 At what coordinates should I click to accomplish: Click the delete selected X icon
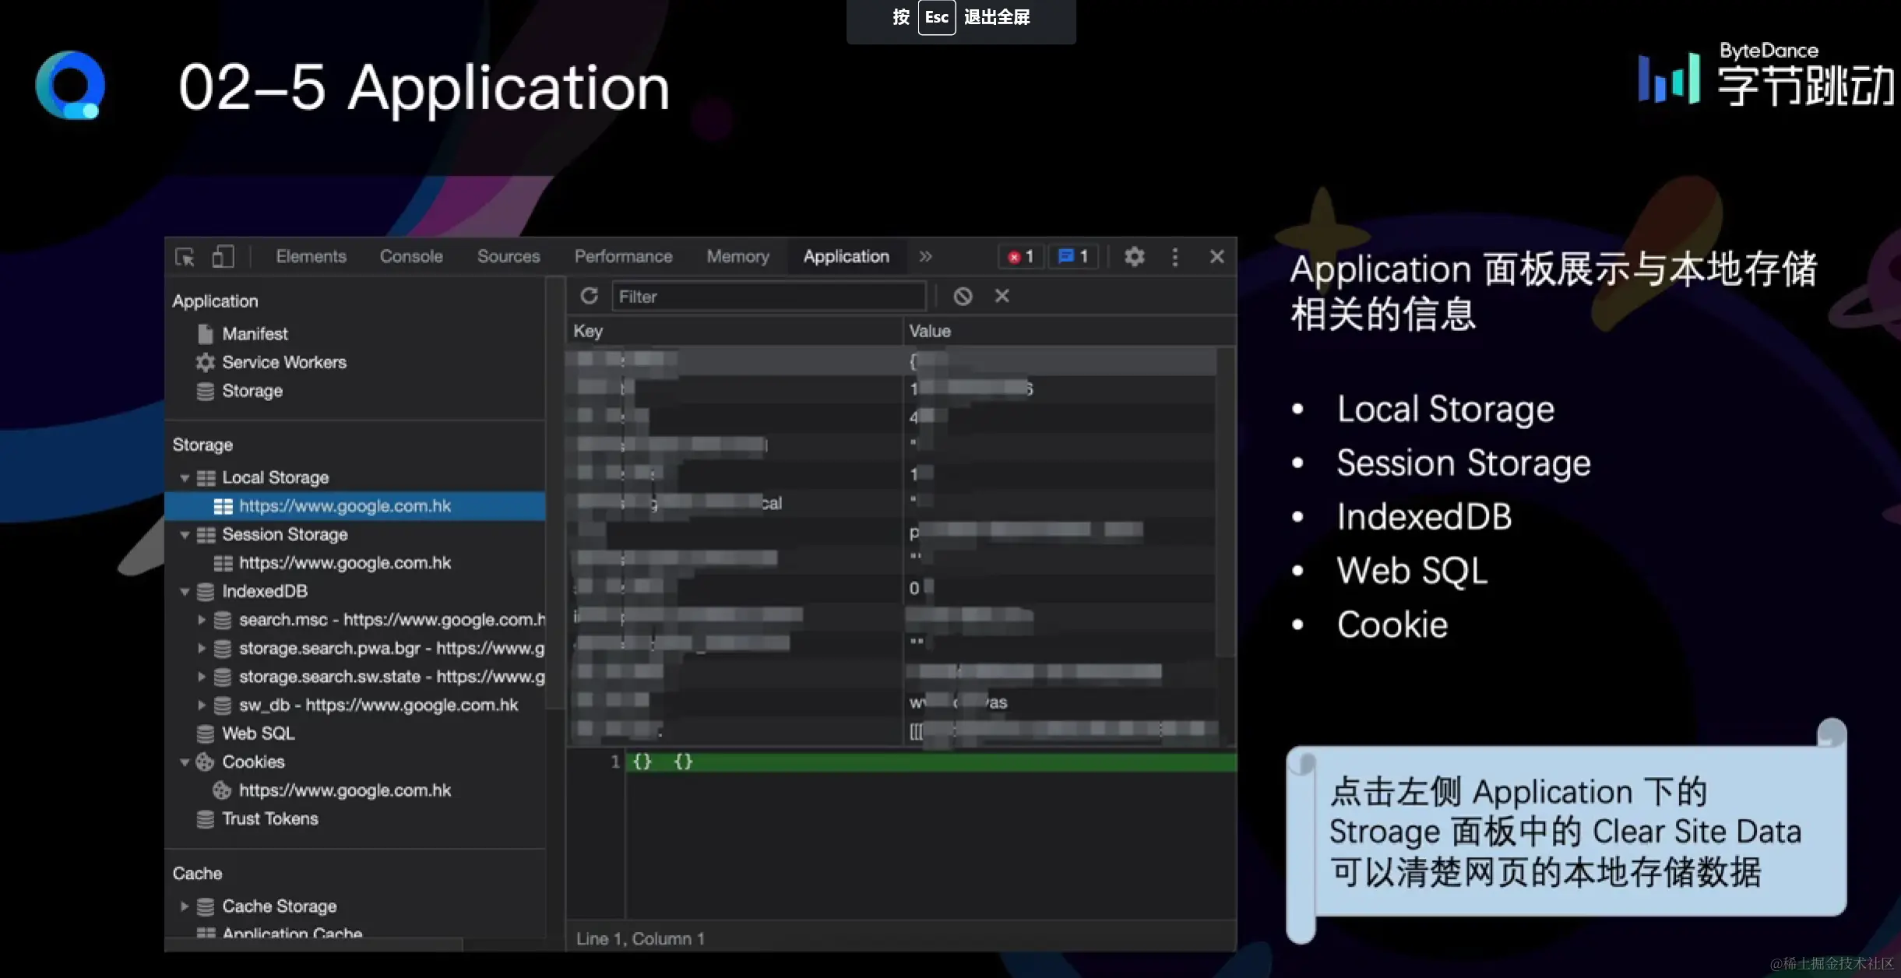coord(1002,296)
